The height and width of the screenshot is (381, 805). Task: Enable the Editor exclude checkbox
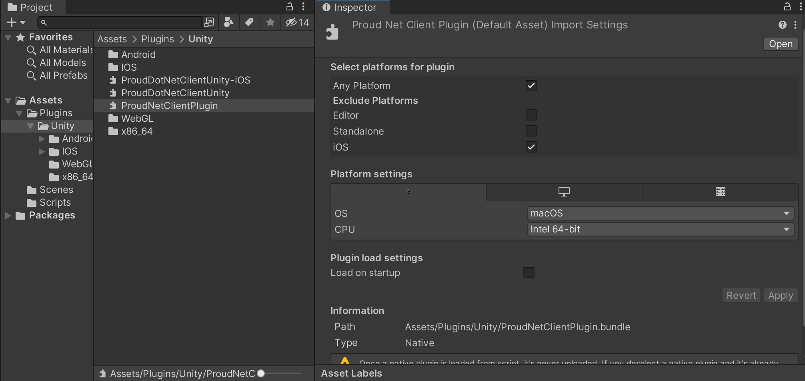(531, 115)
